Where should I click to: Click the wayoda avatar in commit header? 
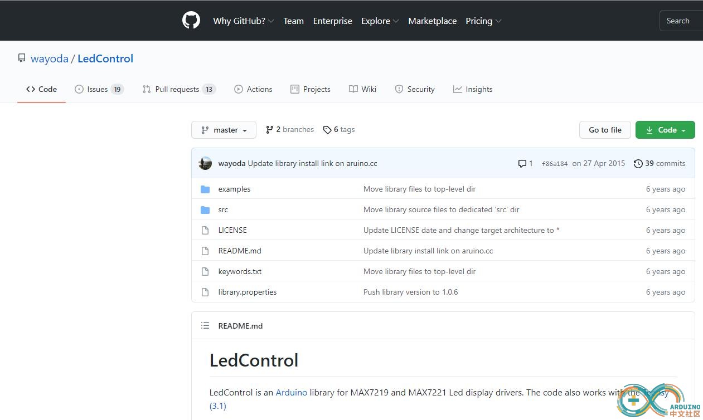(x=205, y=163)
